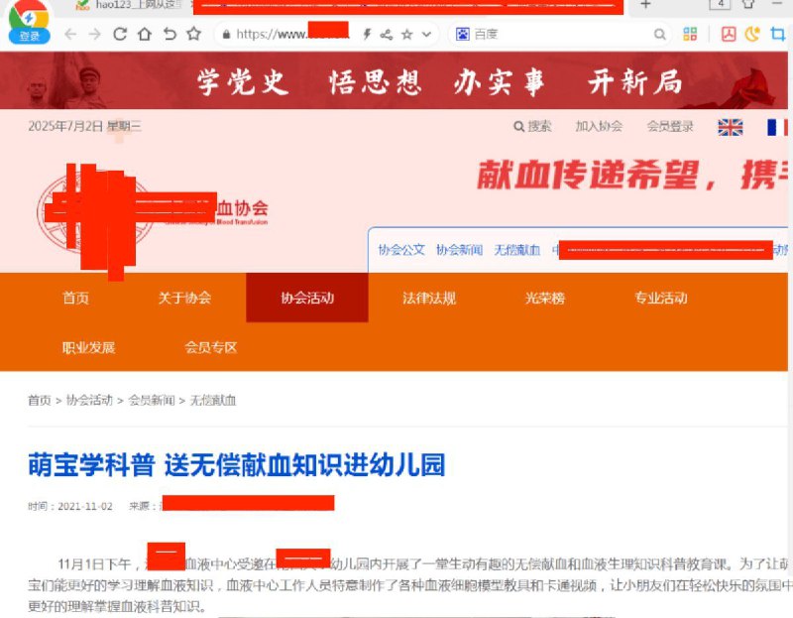Click the search magnifier in the search box
This screenshot has height=618, width=793.
[658, 33]
